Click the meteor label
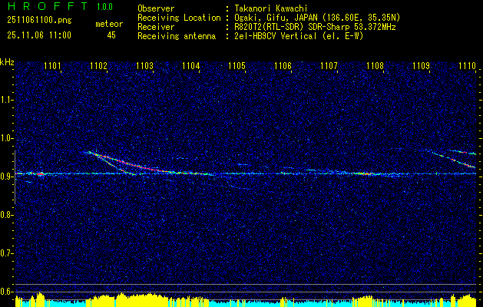This screenshot has width=483, height=307. tap(109, 24)
